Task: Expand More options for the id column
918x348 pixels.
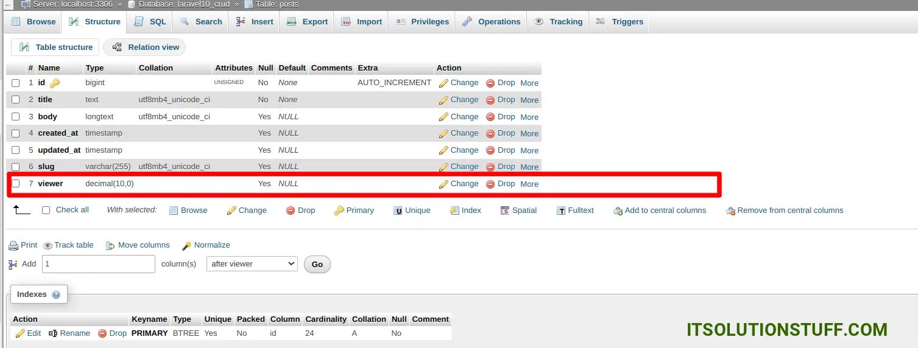Action: pos(529,83)
